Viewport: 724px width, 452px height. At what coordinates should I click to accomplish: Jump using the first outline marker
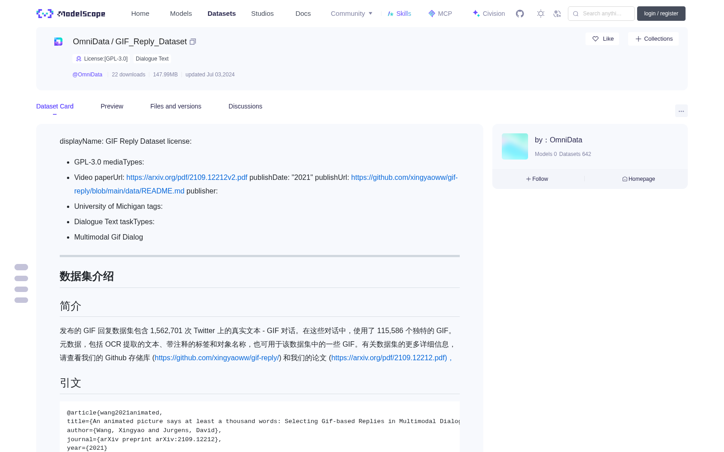pos(21,267)
